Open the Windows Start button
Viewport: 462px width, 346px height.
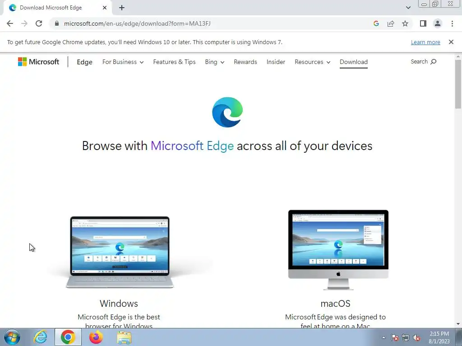[12, 337]
